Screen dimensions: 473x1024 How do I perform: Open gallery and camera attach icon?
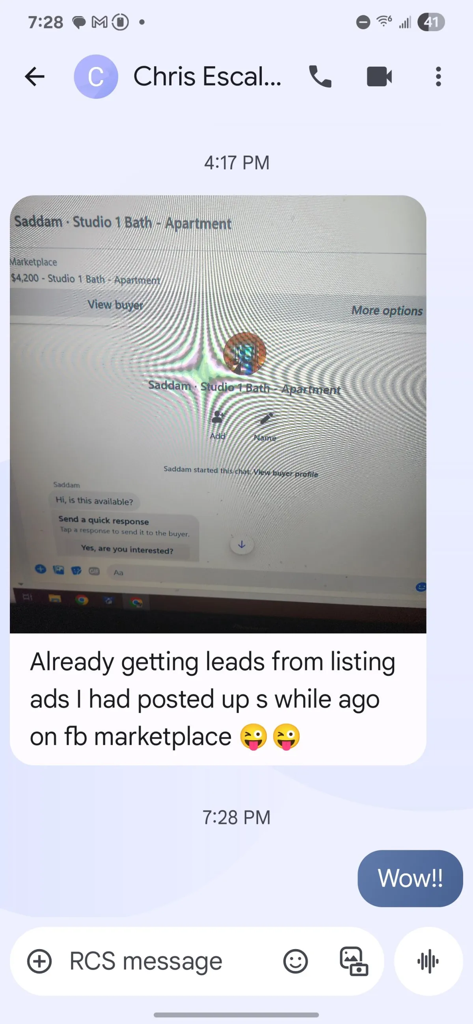click(x=354, y=961)
